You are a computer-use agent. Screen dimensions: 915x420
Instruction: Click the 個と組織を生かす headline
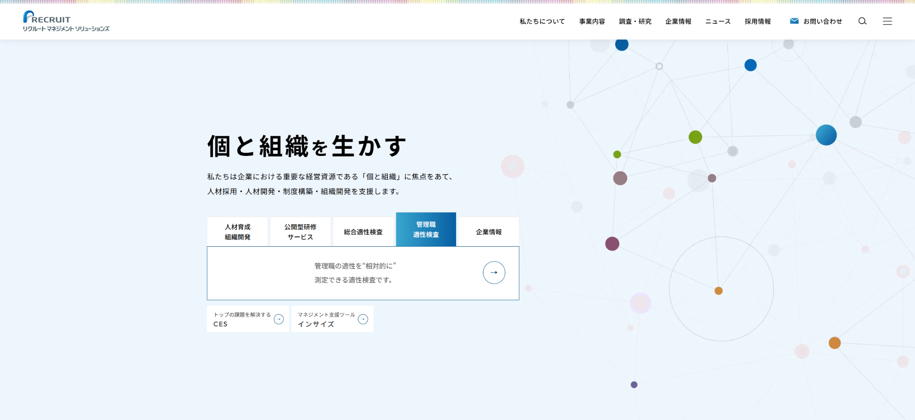pos(307,146)
